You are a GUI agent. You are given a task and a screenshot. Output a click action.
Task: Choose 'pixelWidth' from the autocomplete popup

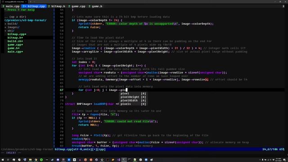[x=133, y=100]
